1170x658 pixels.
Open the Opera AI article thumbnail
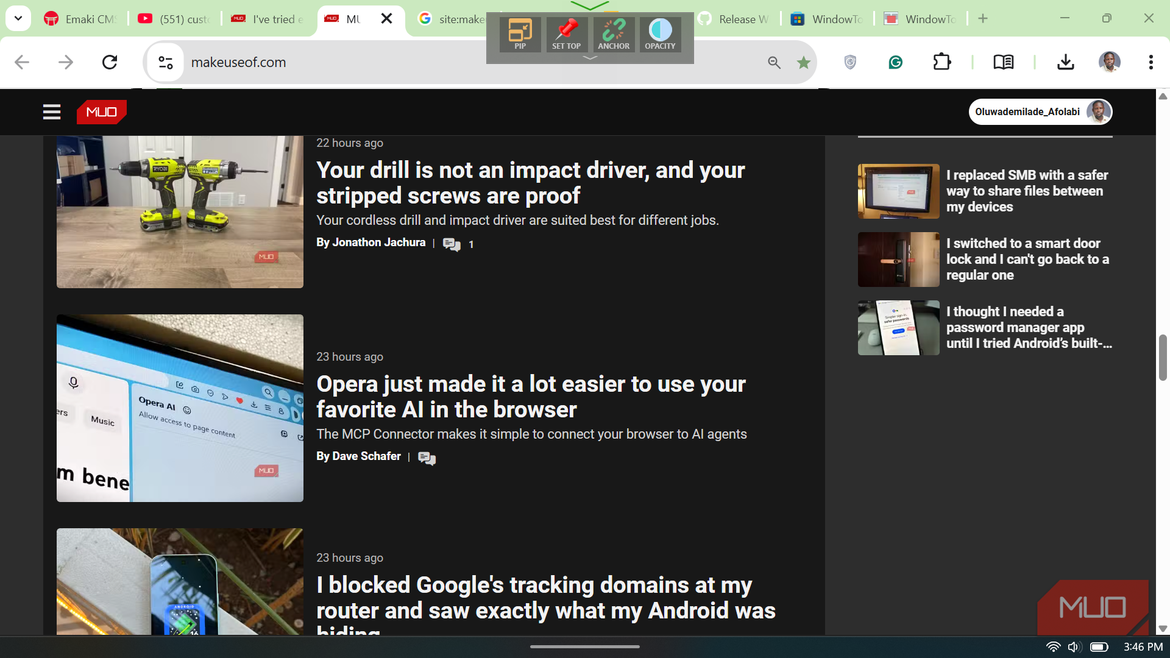coord(180,408)
